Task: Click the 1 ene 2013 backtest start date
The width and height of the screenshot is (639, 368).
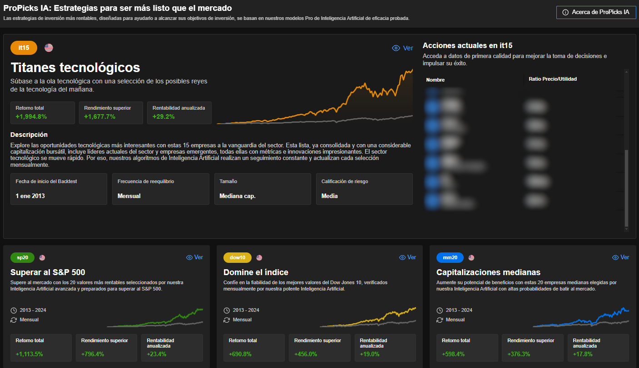Action: pos(30,196)
